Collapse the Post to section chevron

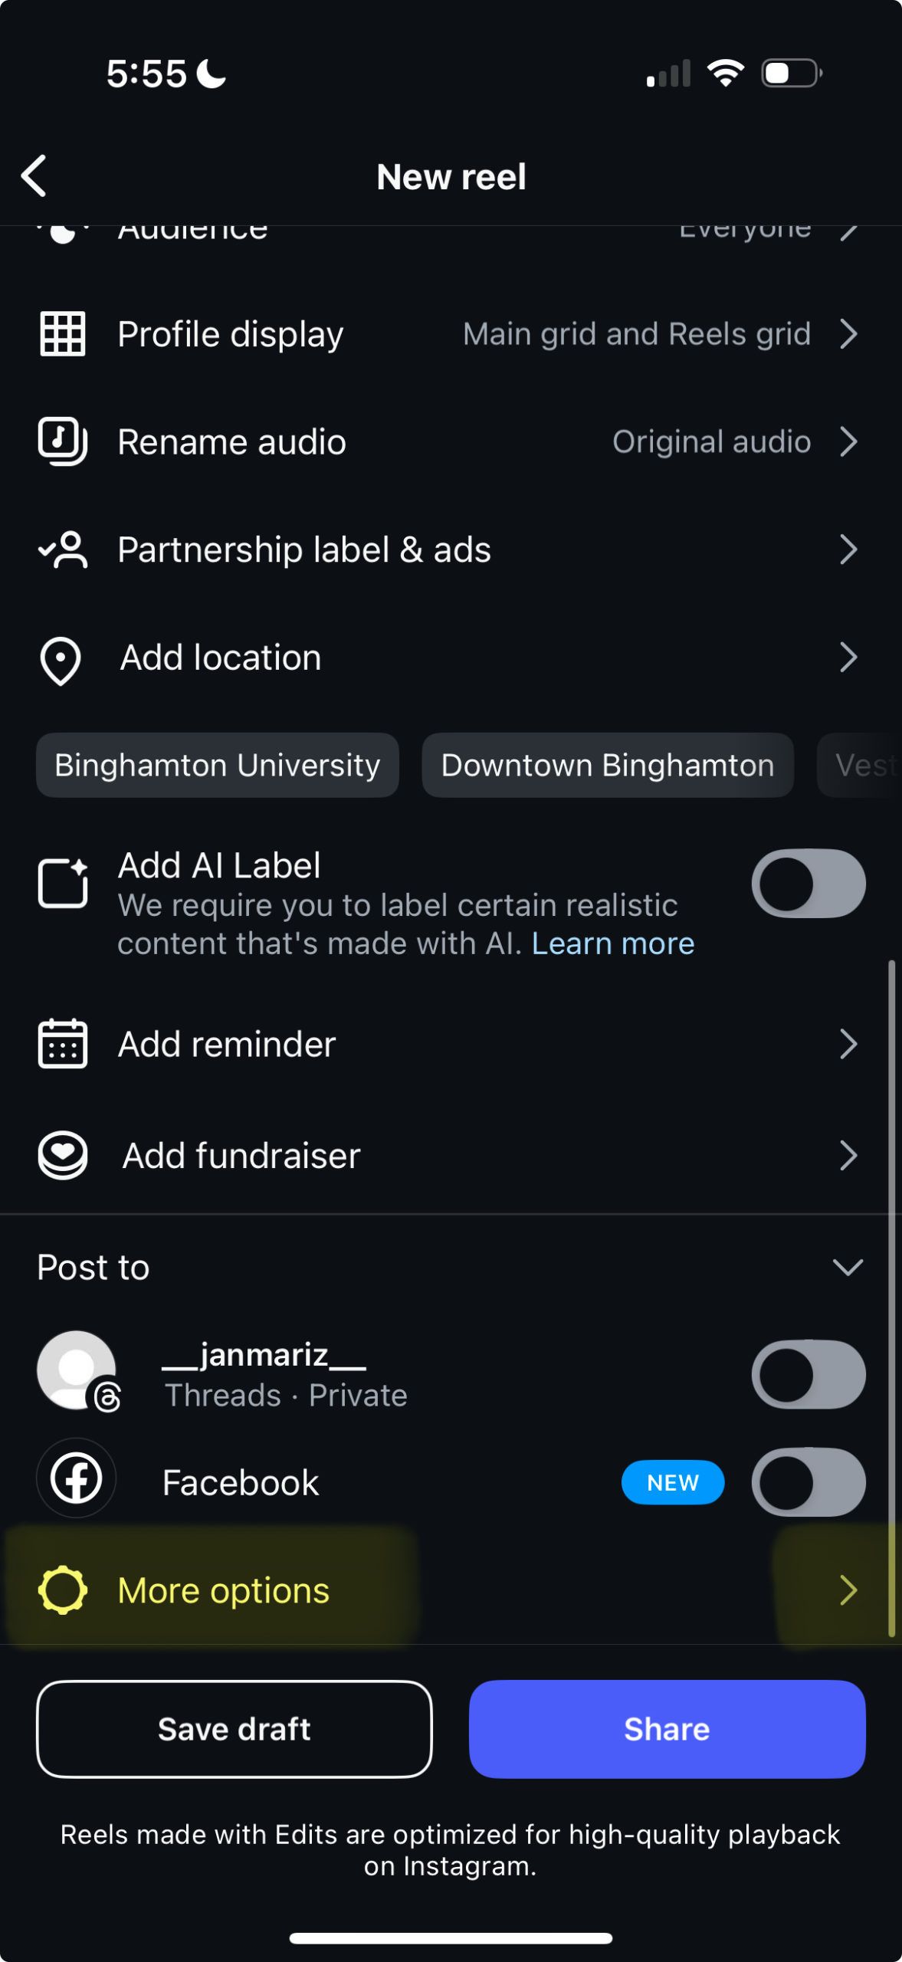pos(848,1268)
